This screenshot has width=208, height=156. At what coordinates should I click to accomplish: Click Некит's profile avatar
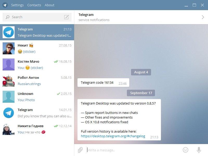pyautogui.click(x=9, y=48)
